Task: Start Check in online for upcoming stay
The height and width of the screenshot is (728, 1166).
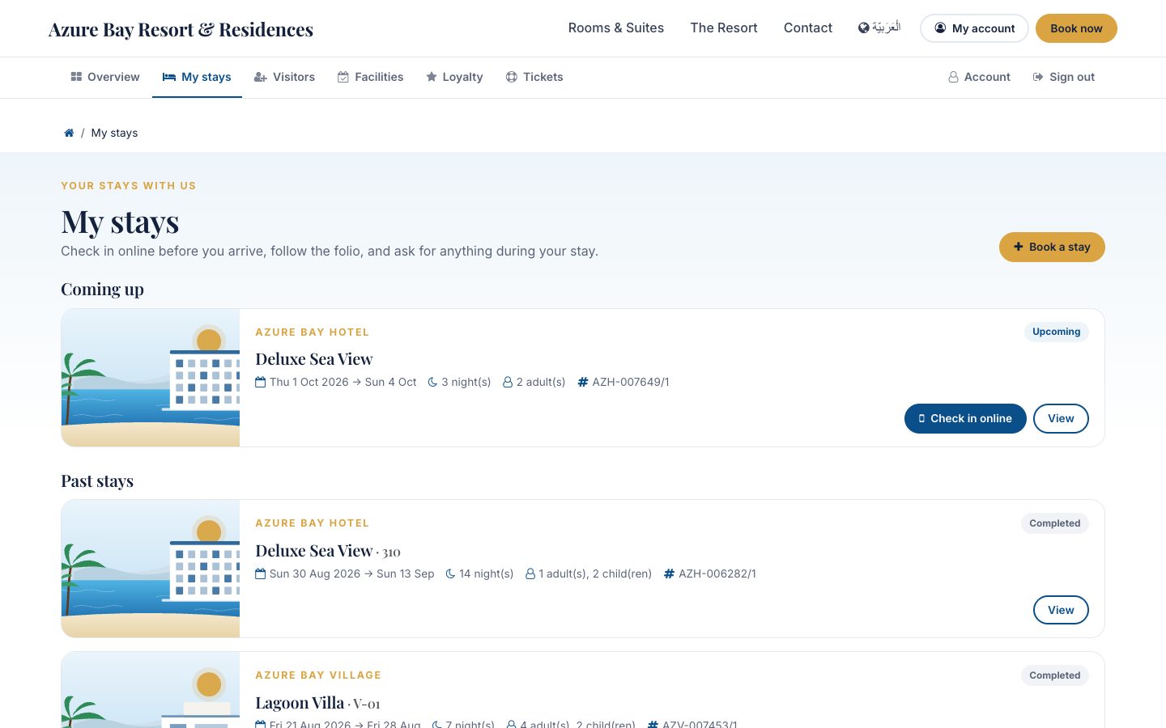Action: click(x=965, y=418)
